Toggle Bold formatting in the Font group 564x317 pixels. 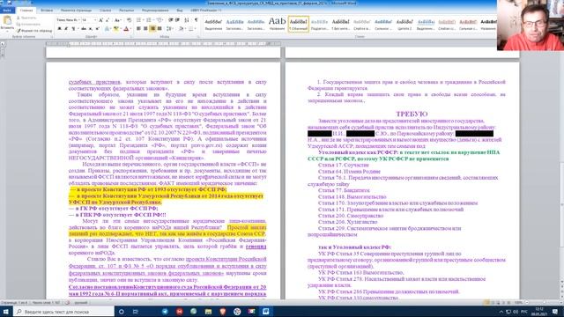tap(59, 28)
